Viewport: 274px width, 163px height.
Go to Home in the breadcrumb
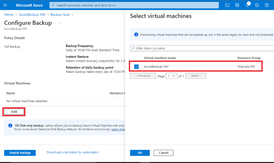coord(9,14)
